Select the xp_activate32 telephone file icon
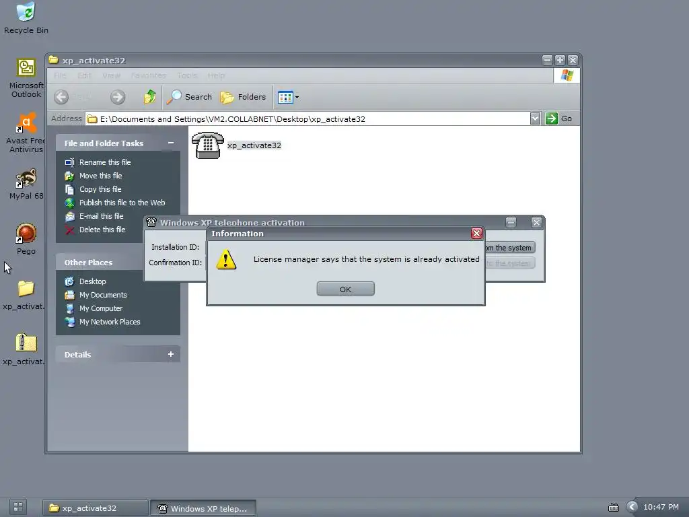Viewport: 689px width, 517px height. (x=207, y=145)
